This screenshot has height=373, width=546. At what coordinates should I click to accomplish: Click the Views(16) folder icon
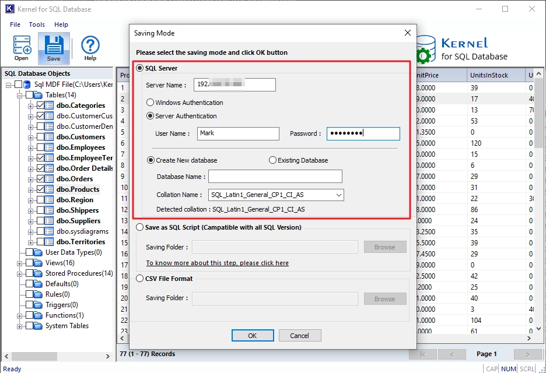pos(38,263)
